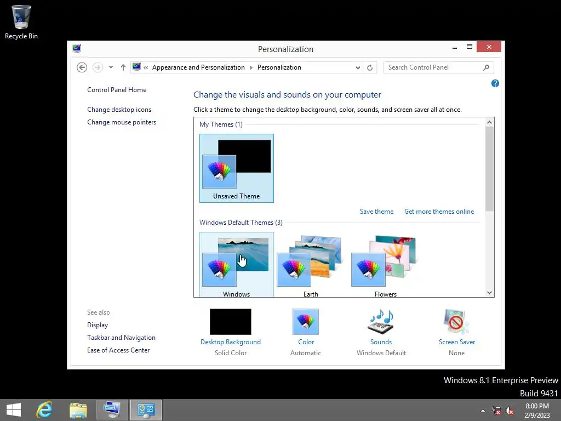
Task: Show hidden tray icons arrow
Action: tap(483, 411)
